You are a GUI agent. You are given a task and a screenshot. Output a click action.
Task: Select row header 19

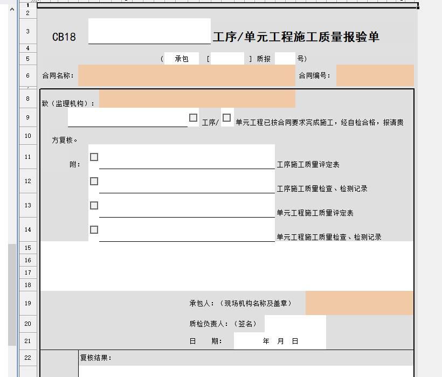pos(27,303)
